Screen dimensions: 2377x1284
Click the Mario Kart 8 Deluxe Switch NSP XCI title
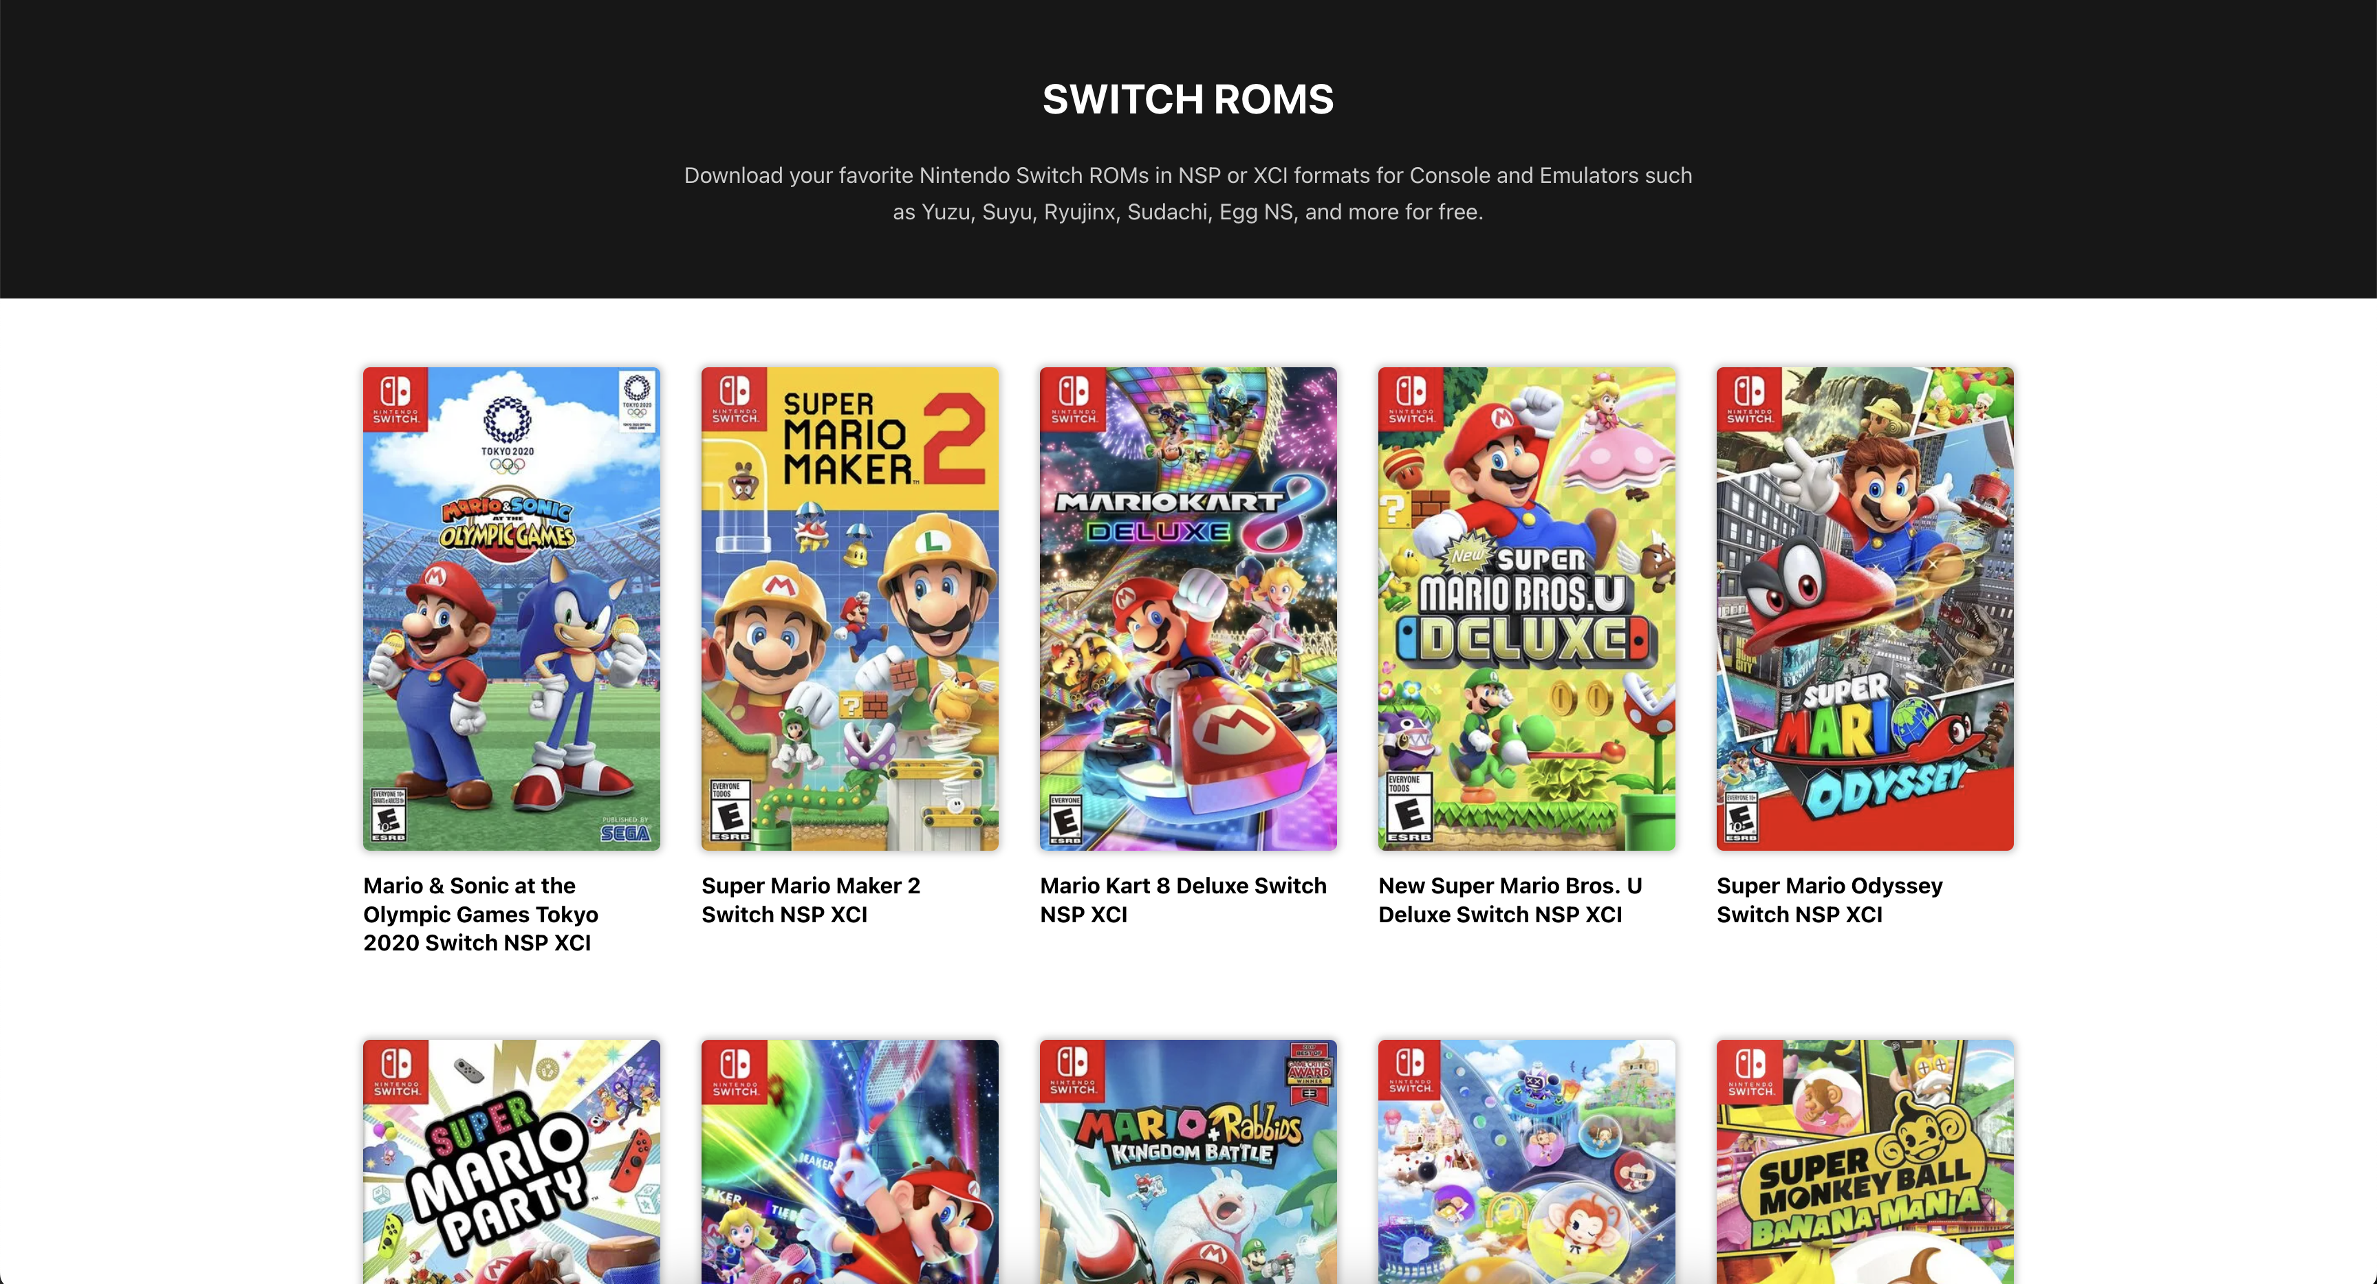tap(1183, 900)
